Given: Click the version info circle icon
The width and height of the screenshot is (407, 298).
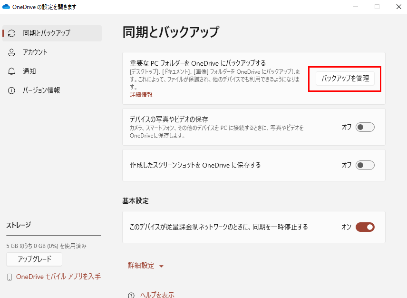Looking at the screenshot, I should [11, 90].
